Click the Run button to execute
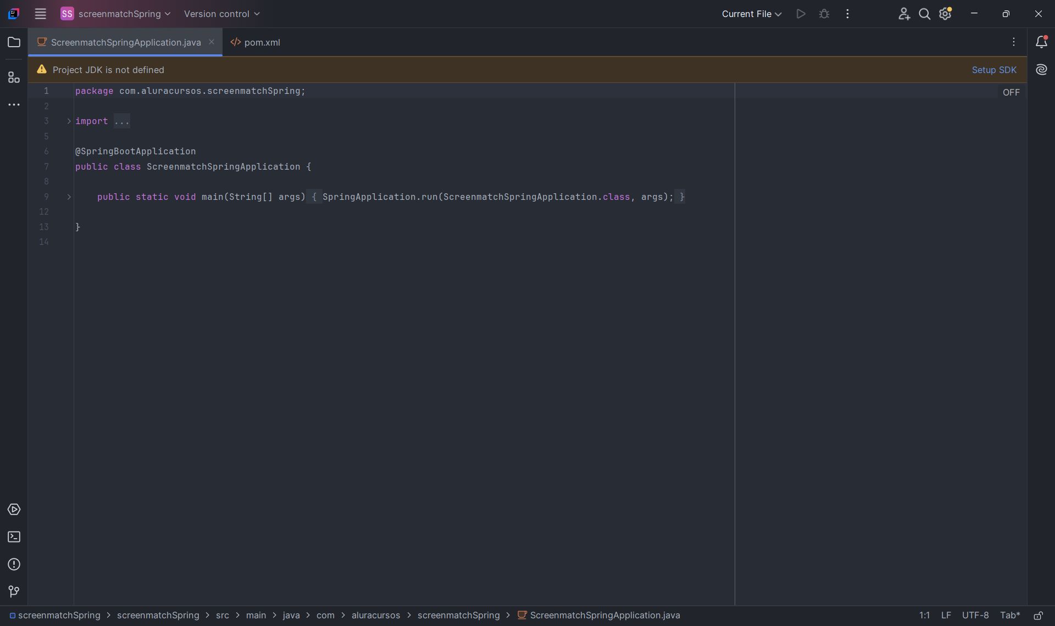Image resolution: width=1055 pixels, height=626 pixels. tap(801, 13)
